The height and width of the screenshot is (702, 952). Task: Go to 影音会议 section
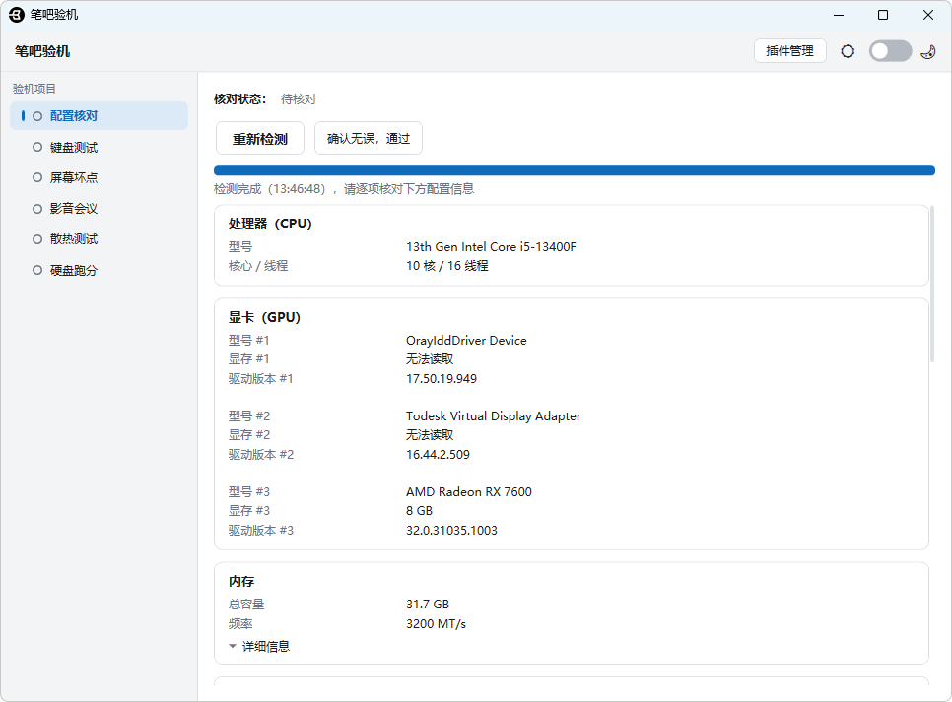click(x=99, y=208)
